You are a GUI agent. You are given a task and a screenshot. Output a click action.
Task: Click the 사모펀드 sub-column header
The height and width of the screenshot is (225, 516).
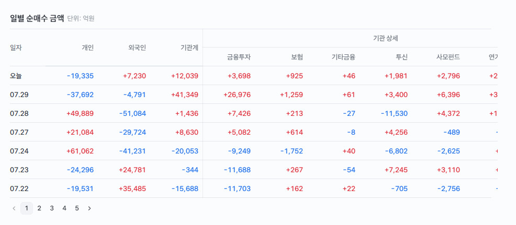448,57
